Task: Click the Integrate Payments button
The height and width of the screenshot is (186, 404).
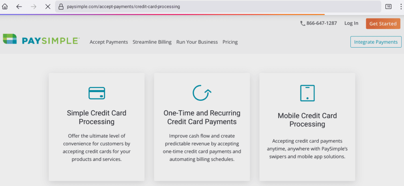Action: 376,42
